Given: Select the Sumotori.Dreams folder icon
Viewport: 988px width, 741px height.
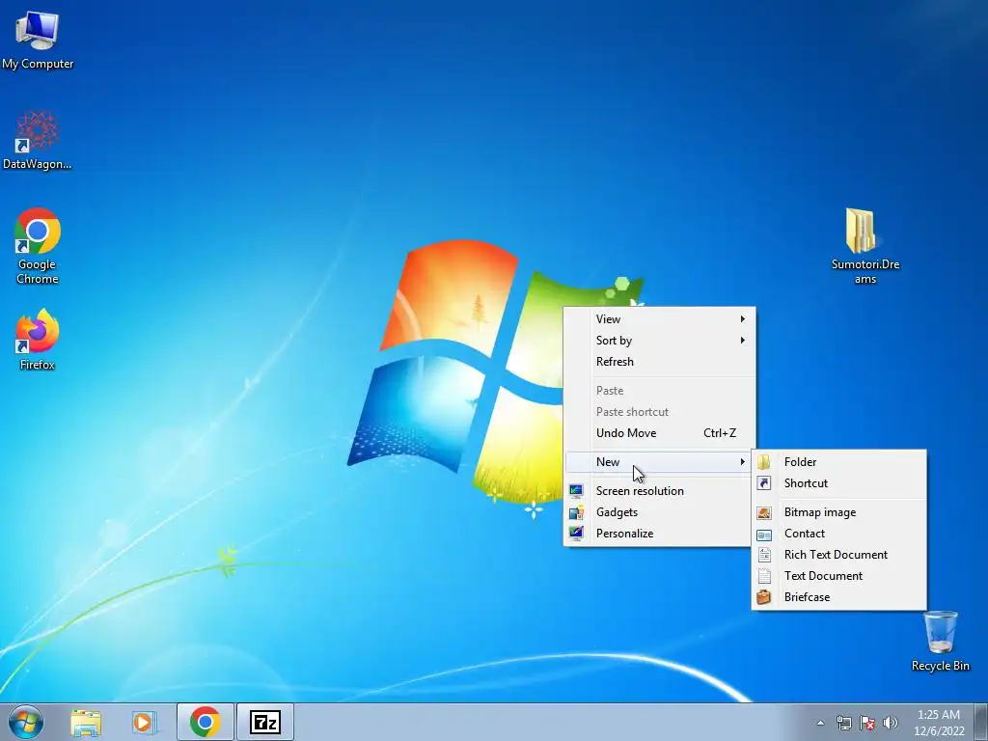Looking at the screenshot, I should click(865, 246).
